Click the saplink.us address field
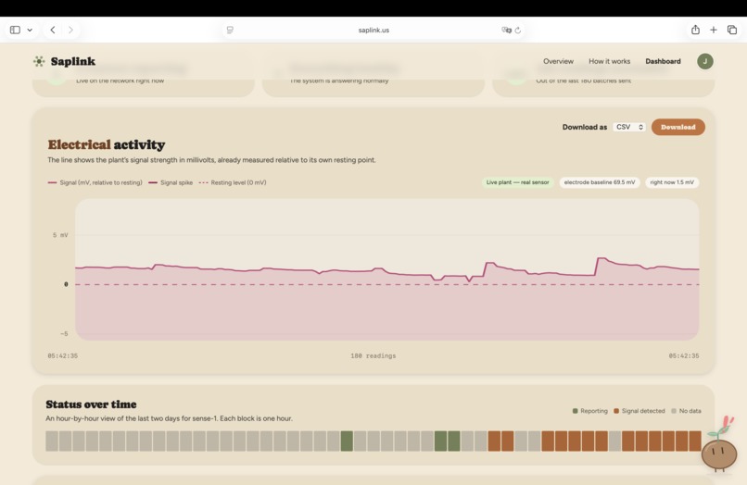 373,30
